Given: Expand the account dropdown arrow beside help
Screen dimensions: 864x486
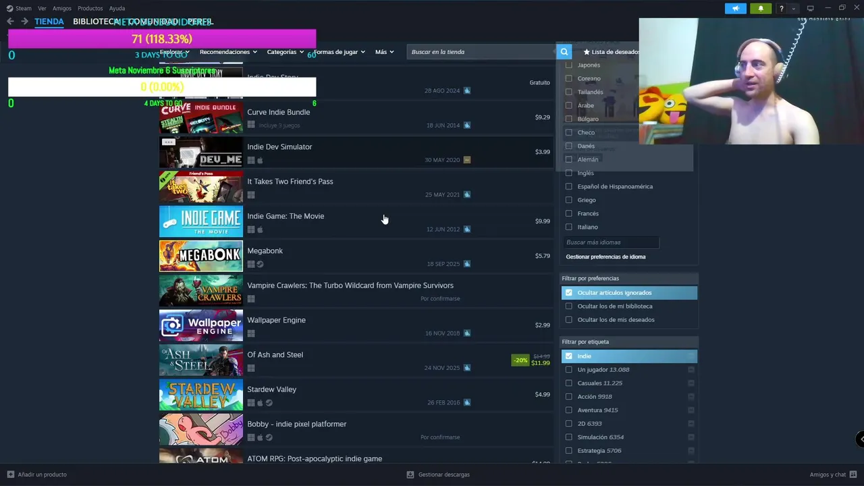Looking at the screenshot, I should coord(794,8).
